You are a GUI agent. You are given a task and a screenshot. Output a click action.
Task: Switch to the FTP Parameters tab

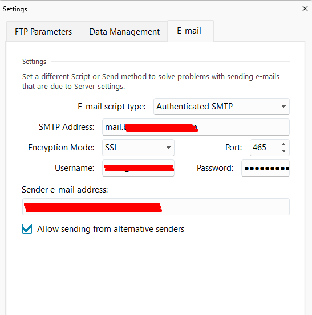pos(43,31)
